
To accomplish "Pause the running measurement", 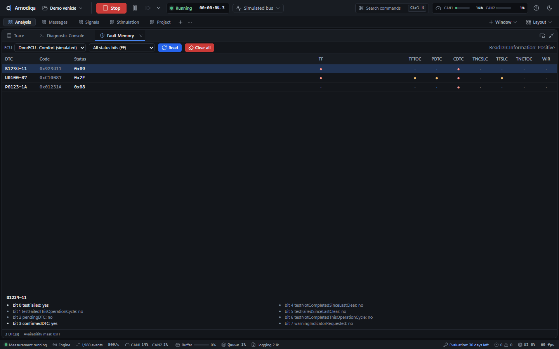I will (x=135, y=8).
